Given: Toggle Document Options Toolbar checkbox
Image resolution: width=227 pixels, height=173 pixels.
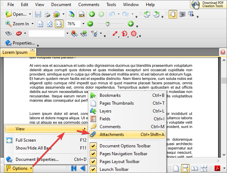Looking at the screenshot, I should coord(93,146).
